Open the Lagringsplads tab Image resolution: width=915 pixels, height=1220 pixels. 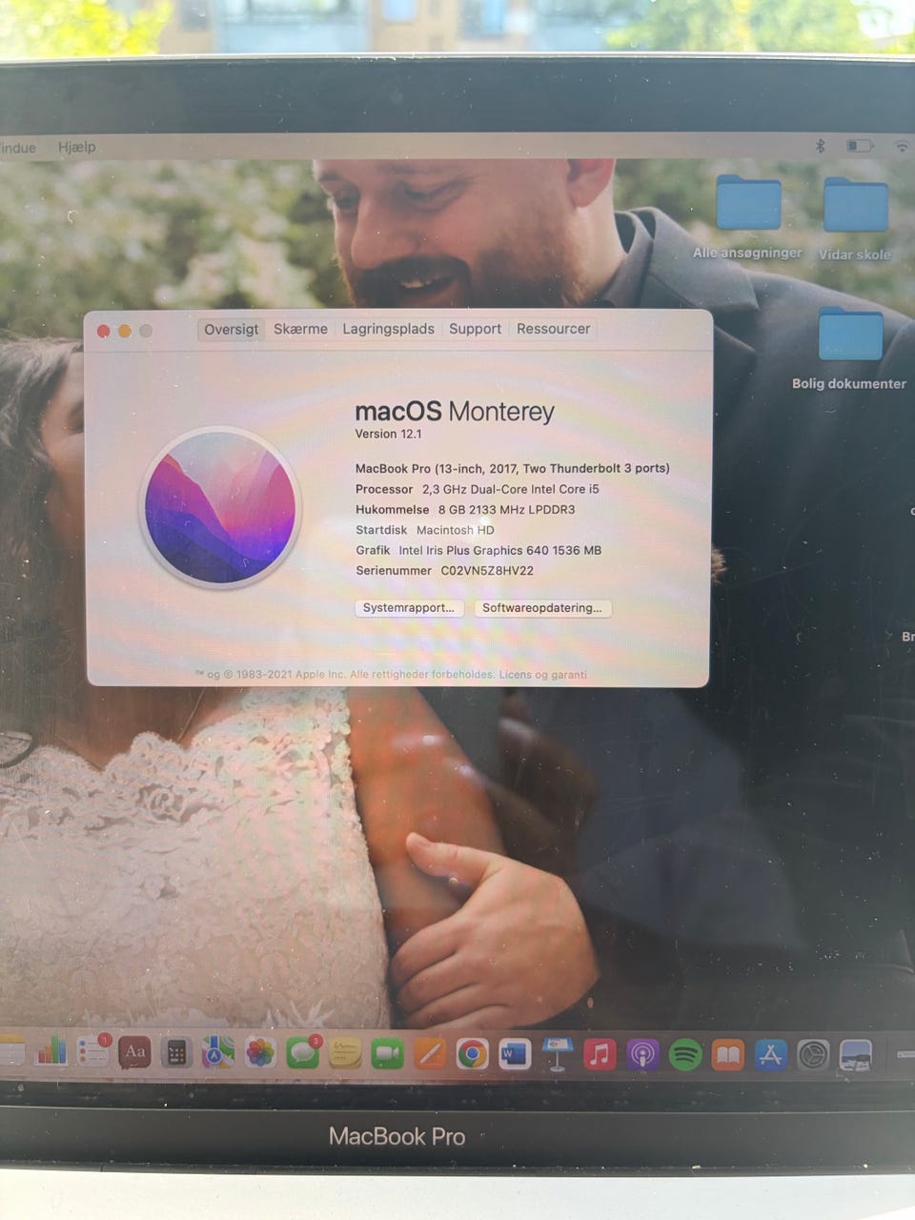[388, 329]
